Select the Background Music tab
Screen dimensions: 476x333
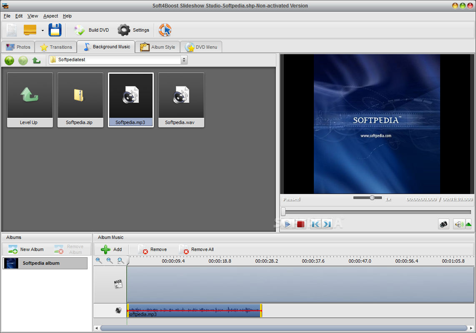pos(106,47)
